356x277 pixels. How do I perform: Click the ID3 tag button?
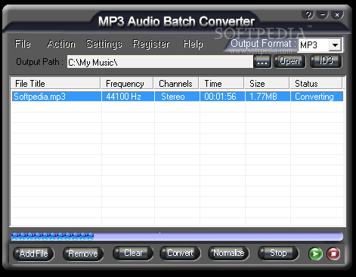pos(326,61)
